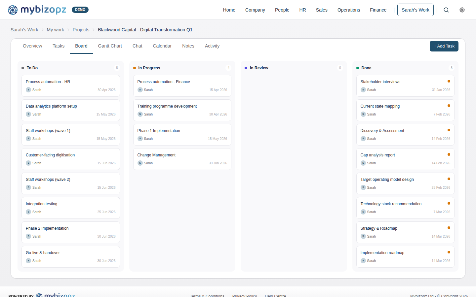The image size is (476, 297).
Task: Open the Activity tab
Action: tap(212, 46)
